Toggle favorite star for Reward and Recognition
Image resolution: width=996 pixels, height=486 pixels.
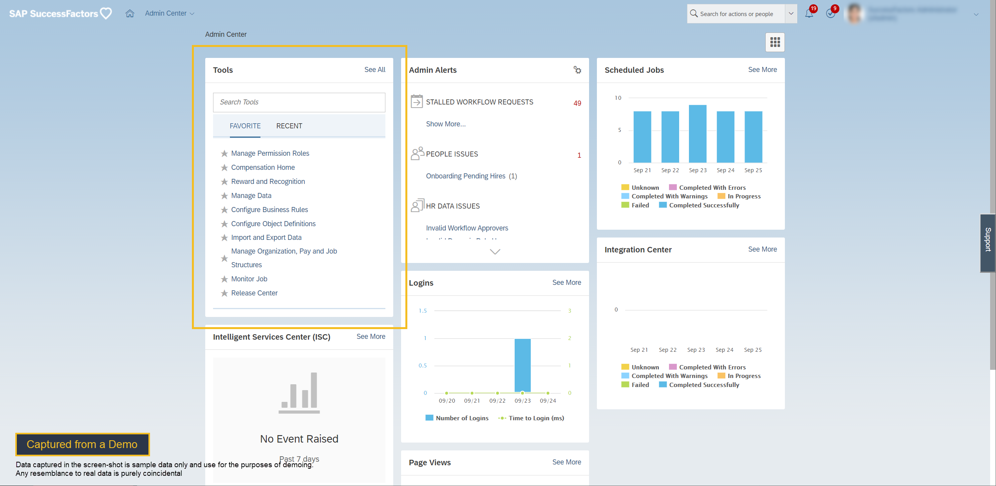pos(224,182)
